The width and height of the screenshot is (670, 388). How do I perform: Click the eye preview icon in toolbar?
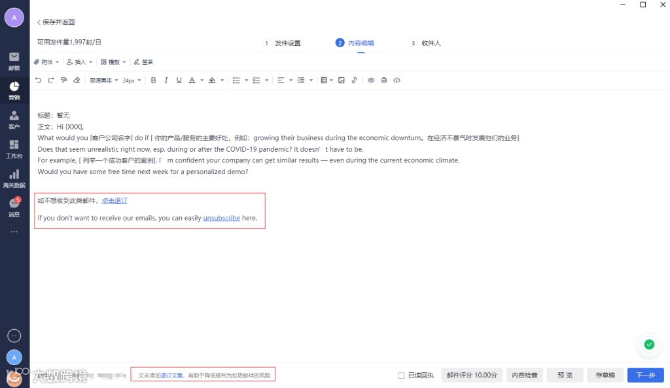pos(372,80)
